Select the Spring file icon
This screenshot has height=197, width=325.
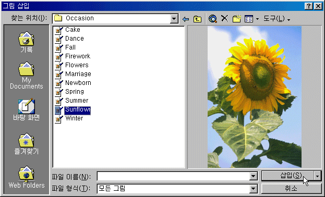click(58, 92)
